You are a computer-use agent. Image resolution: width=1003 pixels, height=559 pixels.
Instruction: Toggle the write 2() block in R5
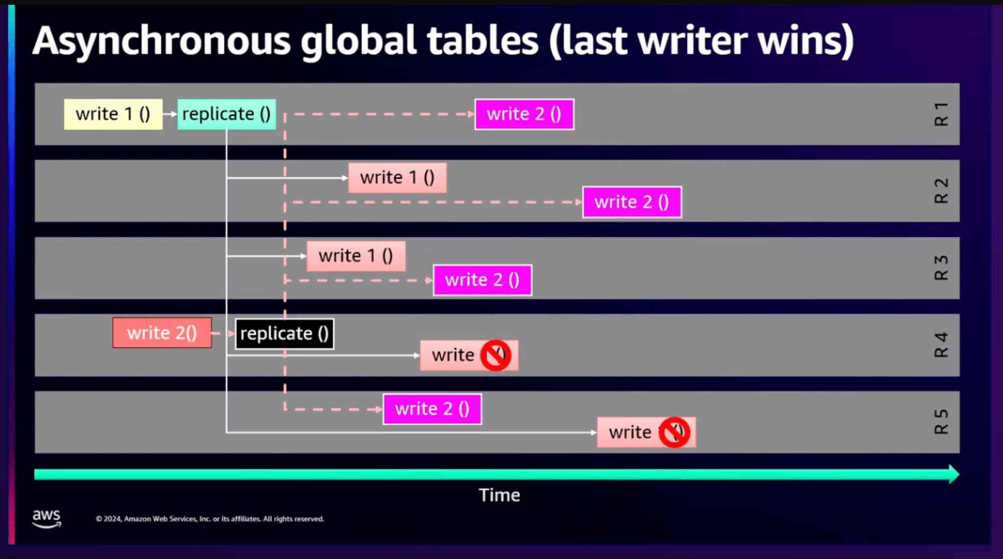pyautogui.click(x=430, y=408)
